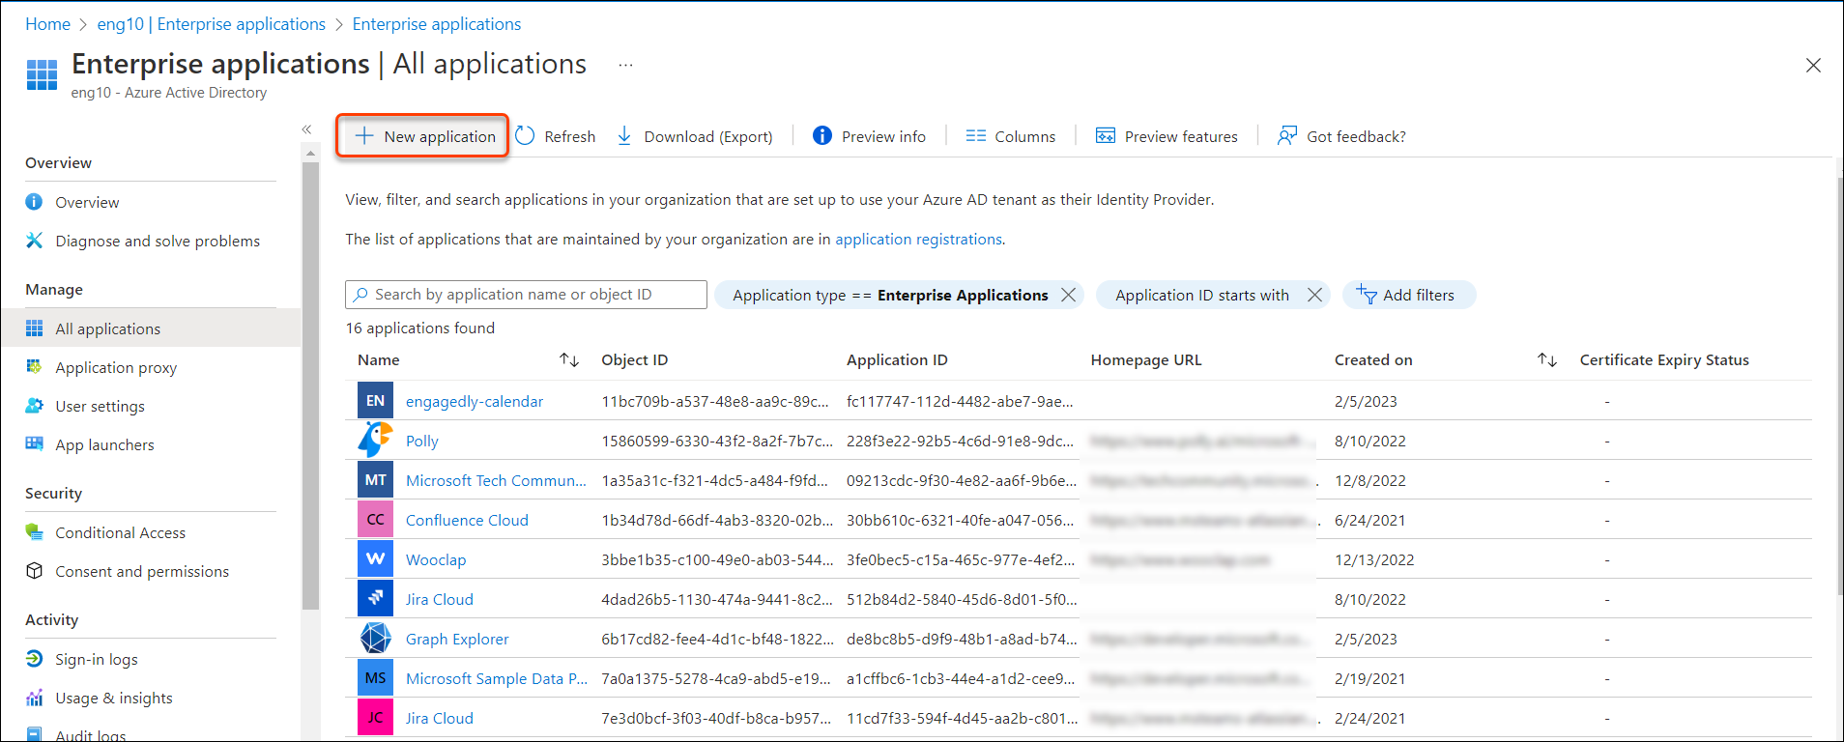Click the Usage & insights chart icon
1844x742 pixels.
point(34,698)
